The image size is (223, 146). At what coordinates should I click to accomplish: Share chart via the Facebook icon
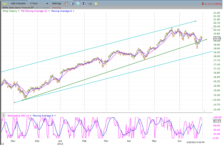point(84,3)
